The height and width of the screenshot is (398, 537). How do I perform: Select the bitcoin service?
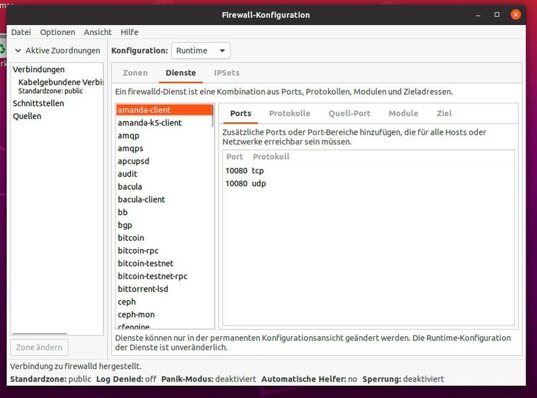164,238
